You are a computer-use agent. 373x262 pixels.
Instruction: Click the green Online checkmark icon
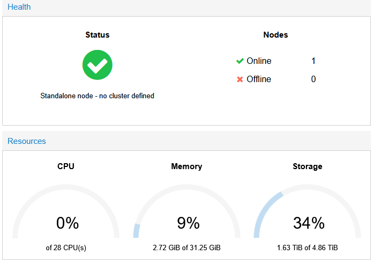[x=240, y=61]
